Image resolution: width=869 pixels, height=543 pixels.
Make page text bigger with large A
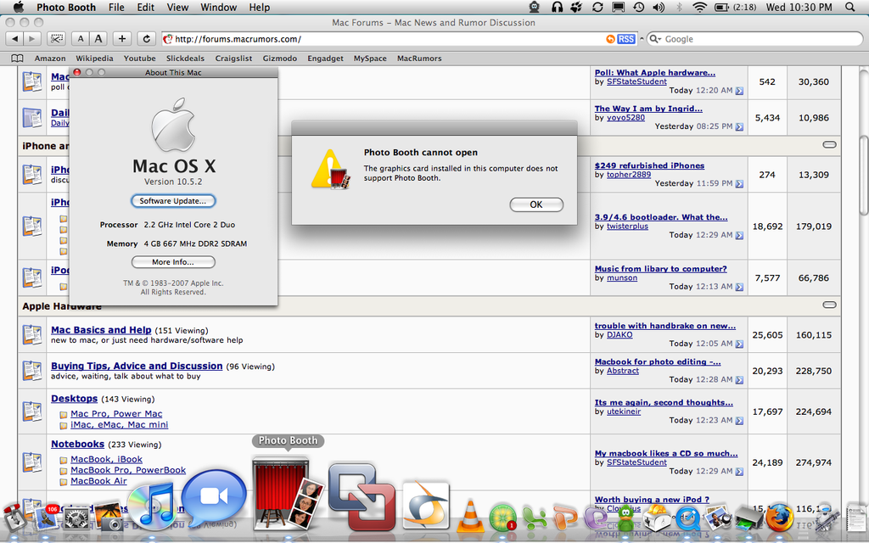pyautogui.click(x=98, y=39)
